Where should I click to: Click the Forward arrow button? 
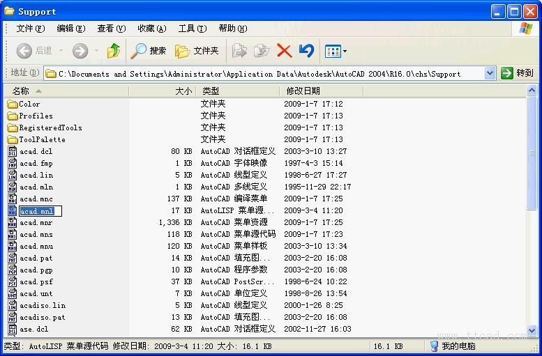80,51
